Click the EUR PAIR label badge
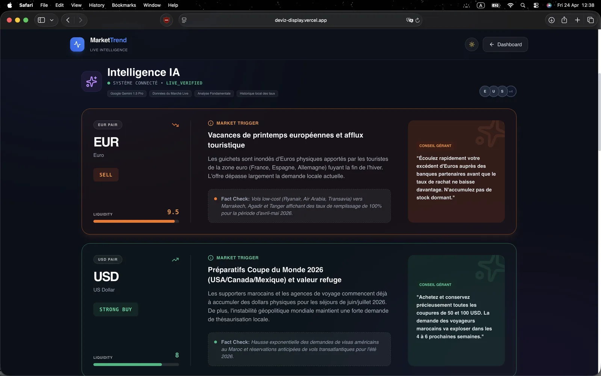This screenshot has height=376, width=601. pyautogui.click(x=108, y=125)
